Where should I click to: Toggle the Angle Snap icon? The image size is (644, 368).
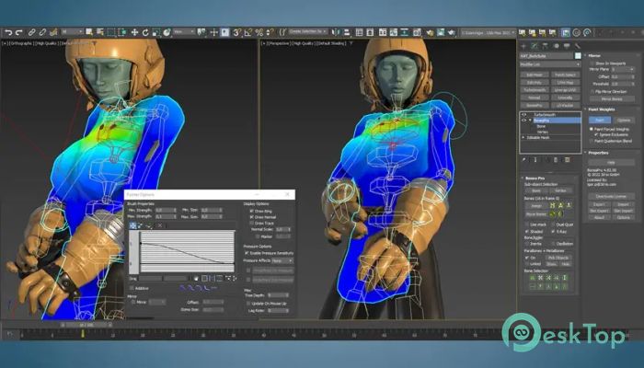click(x=248, y=32)
